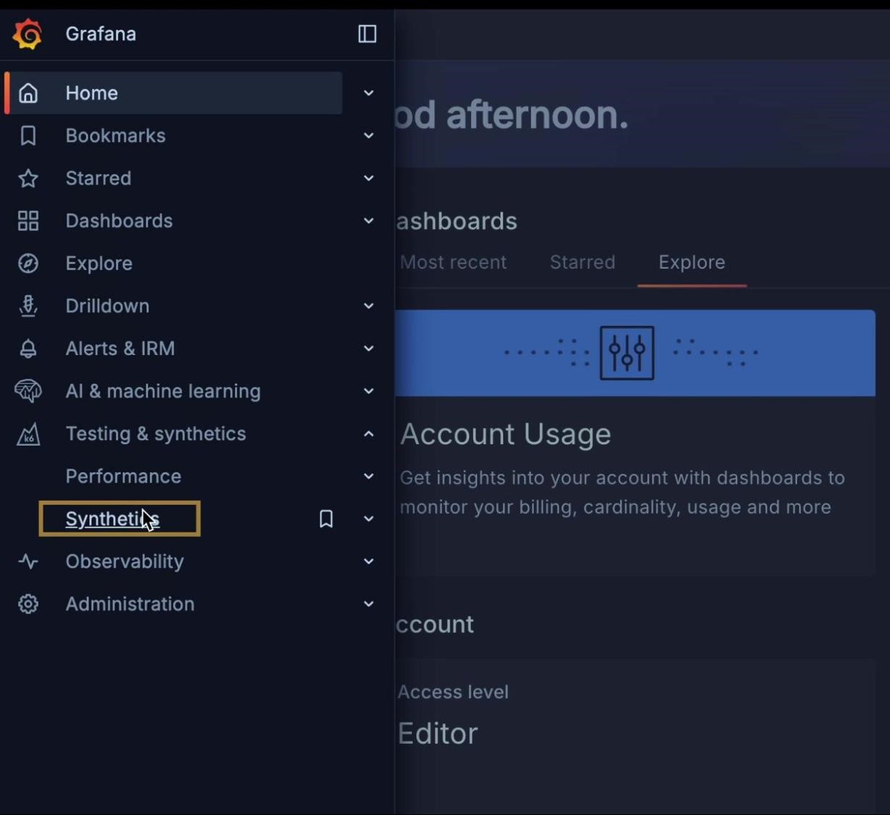The width and height of the screenshot is (890, 815).
Task: Open the Home menu item
Action: pos(92,93)
